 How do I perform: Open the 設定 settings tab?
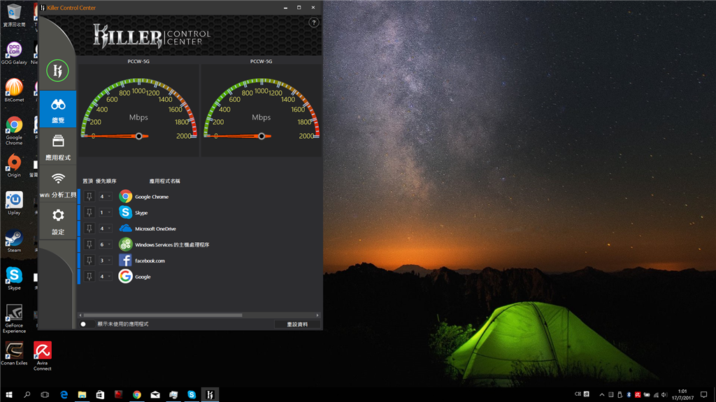click(x=58, y=222)
